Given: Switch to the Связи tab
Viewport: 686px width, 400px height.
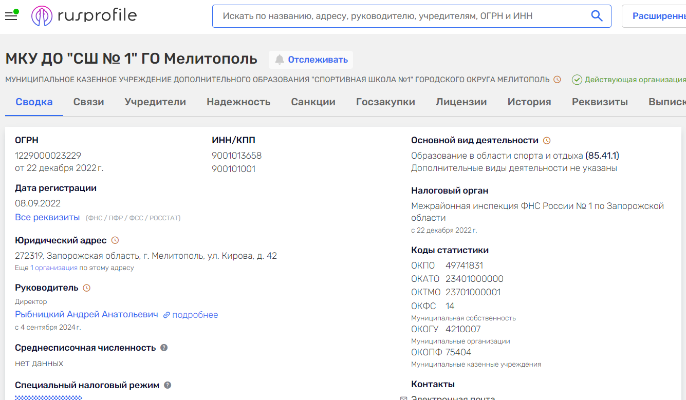Looking at the screenshot, I should tap(88, 102).
